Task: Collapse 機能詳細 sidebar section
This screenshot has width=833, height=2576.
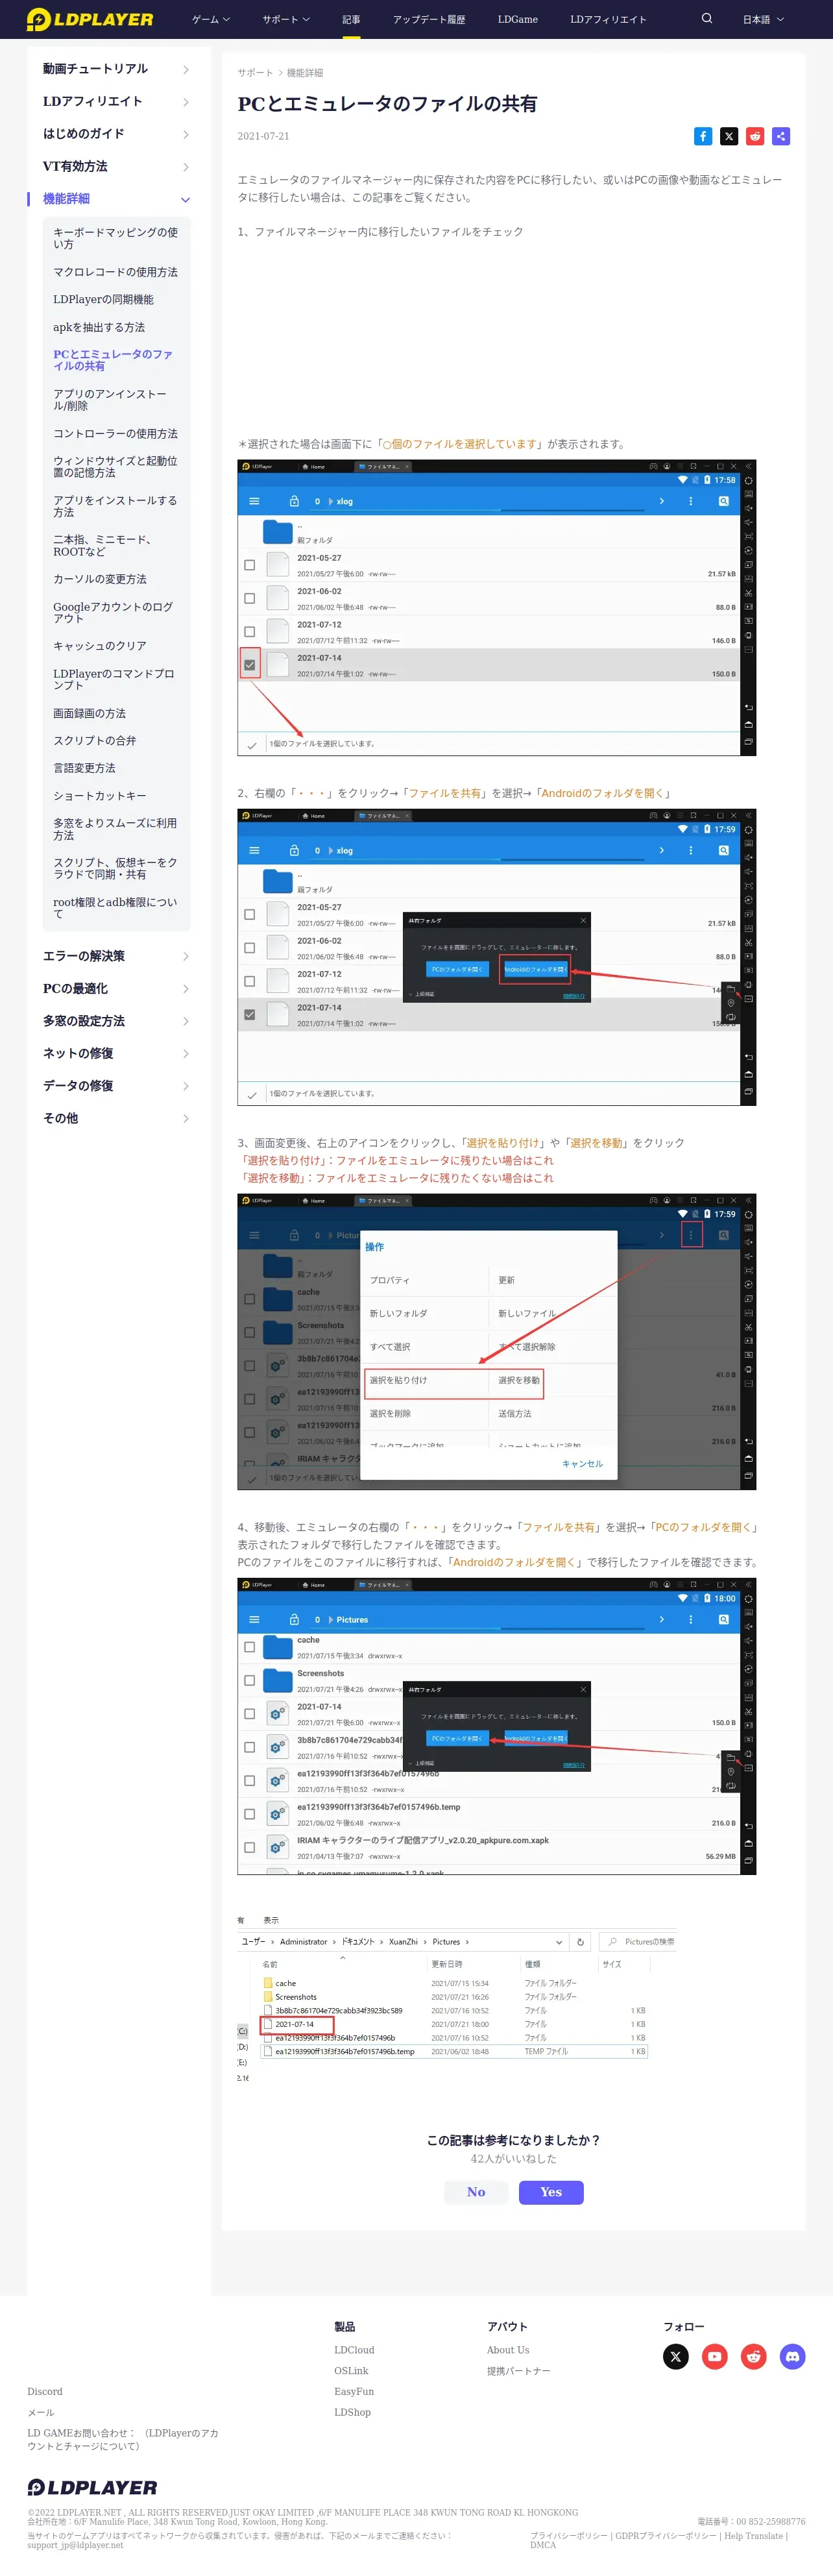Action: click(x=115, y=199)
